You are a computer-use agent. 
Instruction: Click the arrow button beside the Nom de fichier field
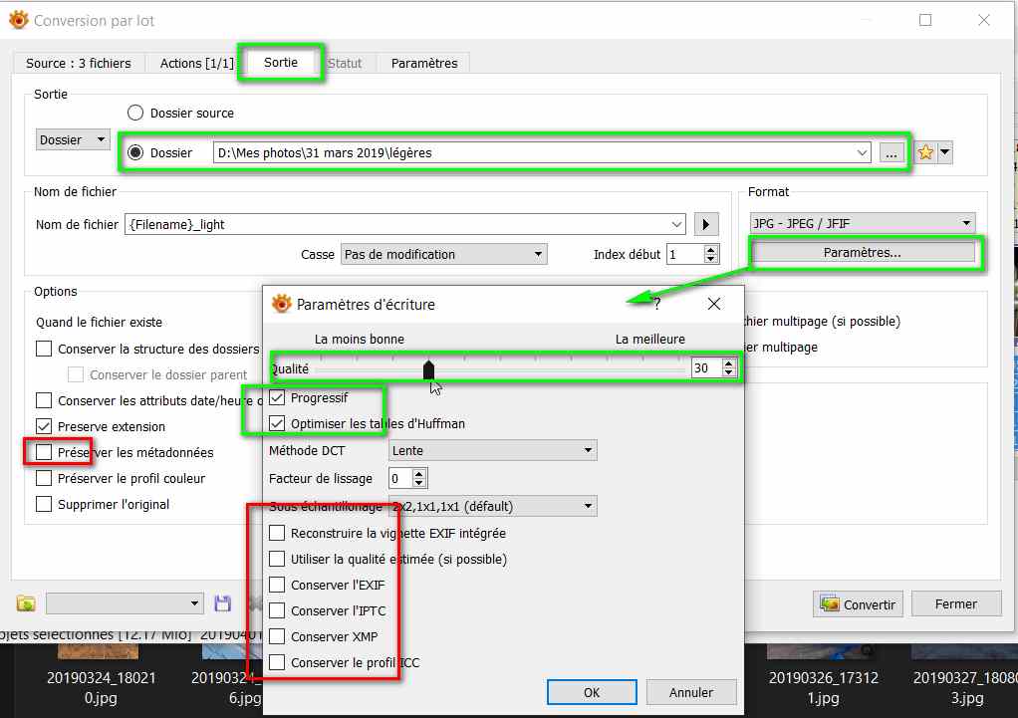click(705, 225)
